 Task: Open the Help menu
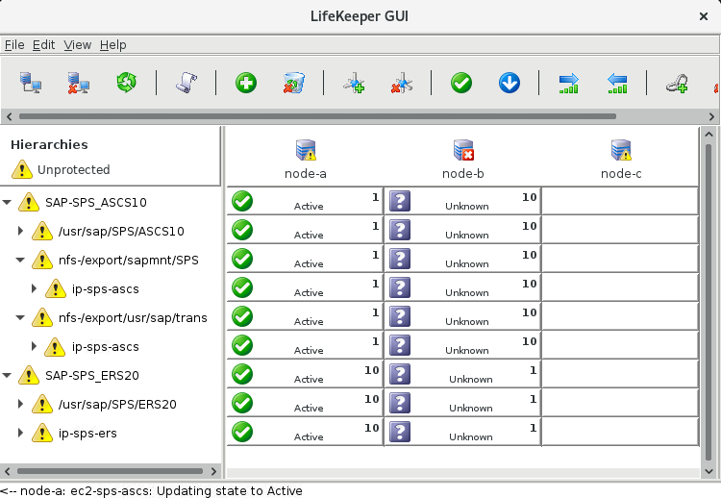coord(113,44)
